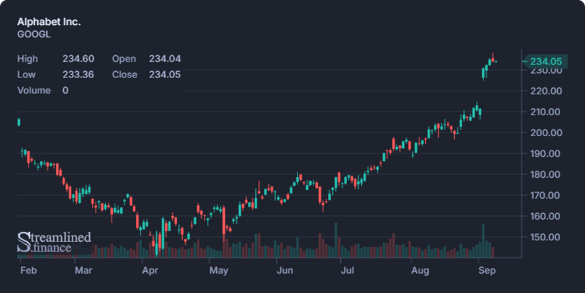The width and height of the screenshot is (585, 293).
Task: Click the 180.00 price axis label
Action: click(546, 175)
